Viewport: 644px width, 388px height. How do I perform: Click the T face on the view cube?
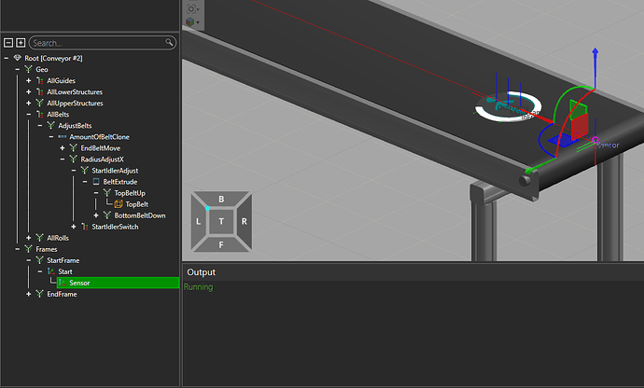221,222
